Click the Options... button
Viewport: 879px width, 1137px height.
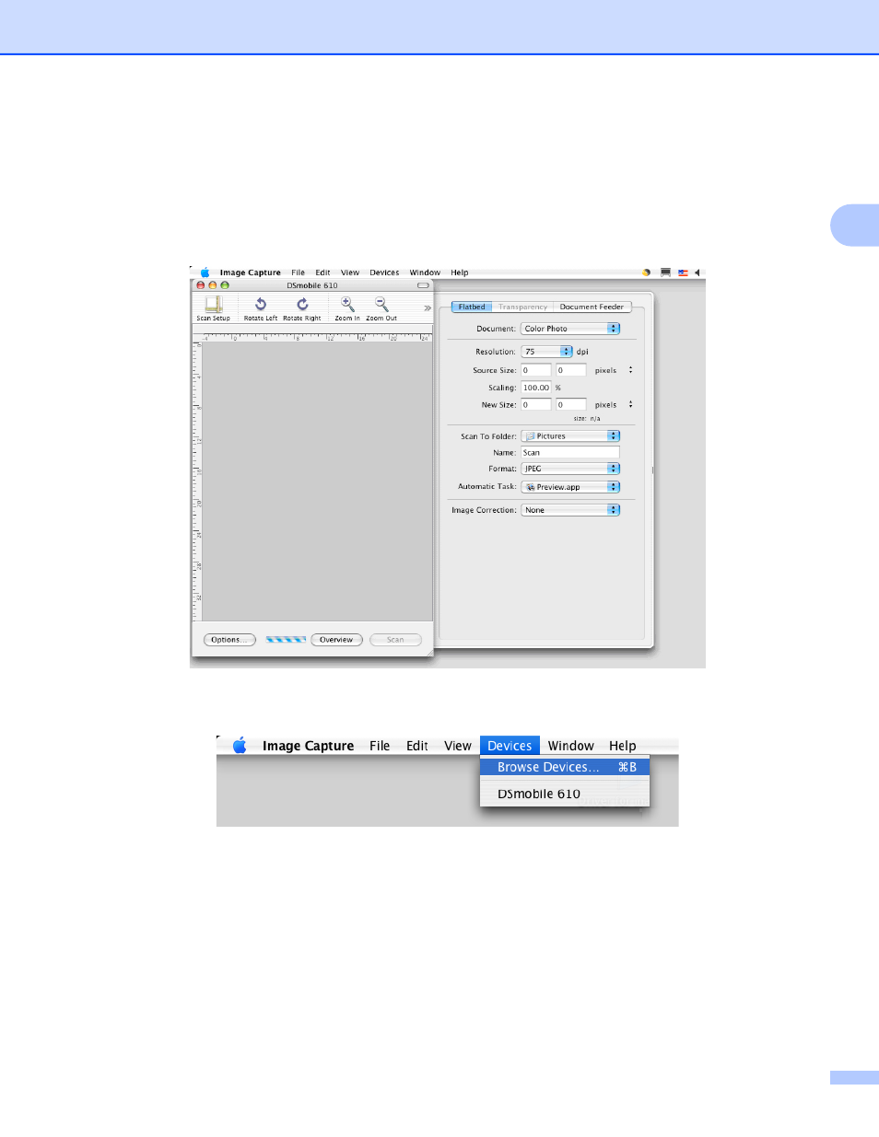click(229, 640)
